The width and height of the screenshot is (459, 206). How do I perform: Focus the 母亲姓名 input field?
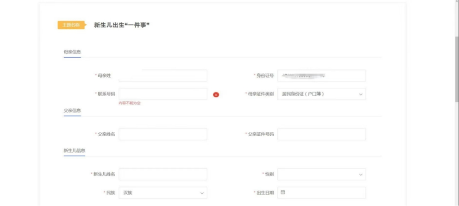click(163, 76)
